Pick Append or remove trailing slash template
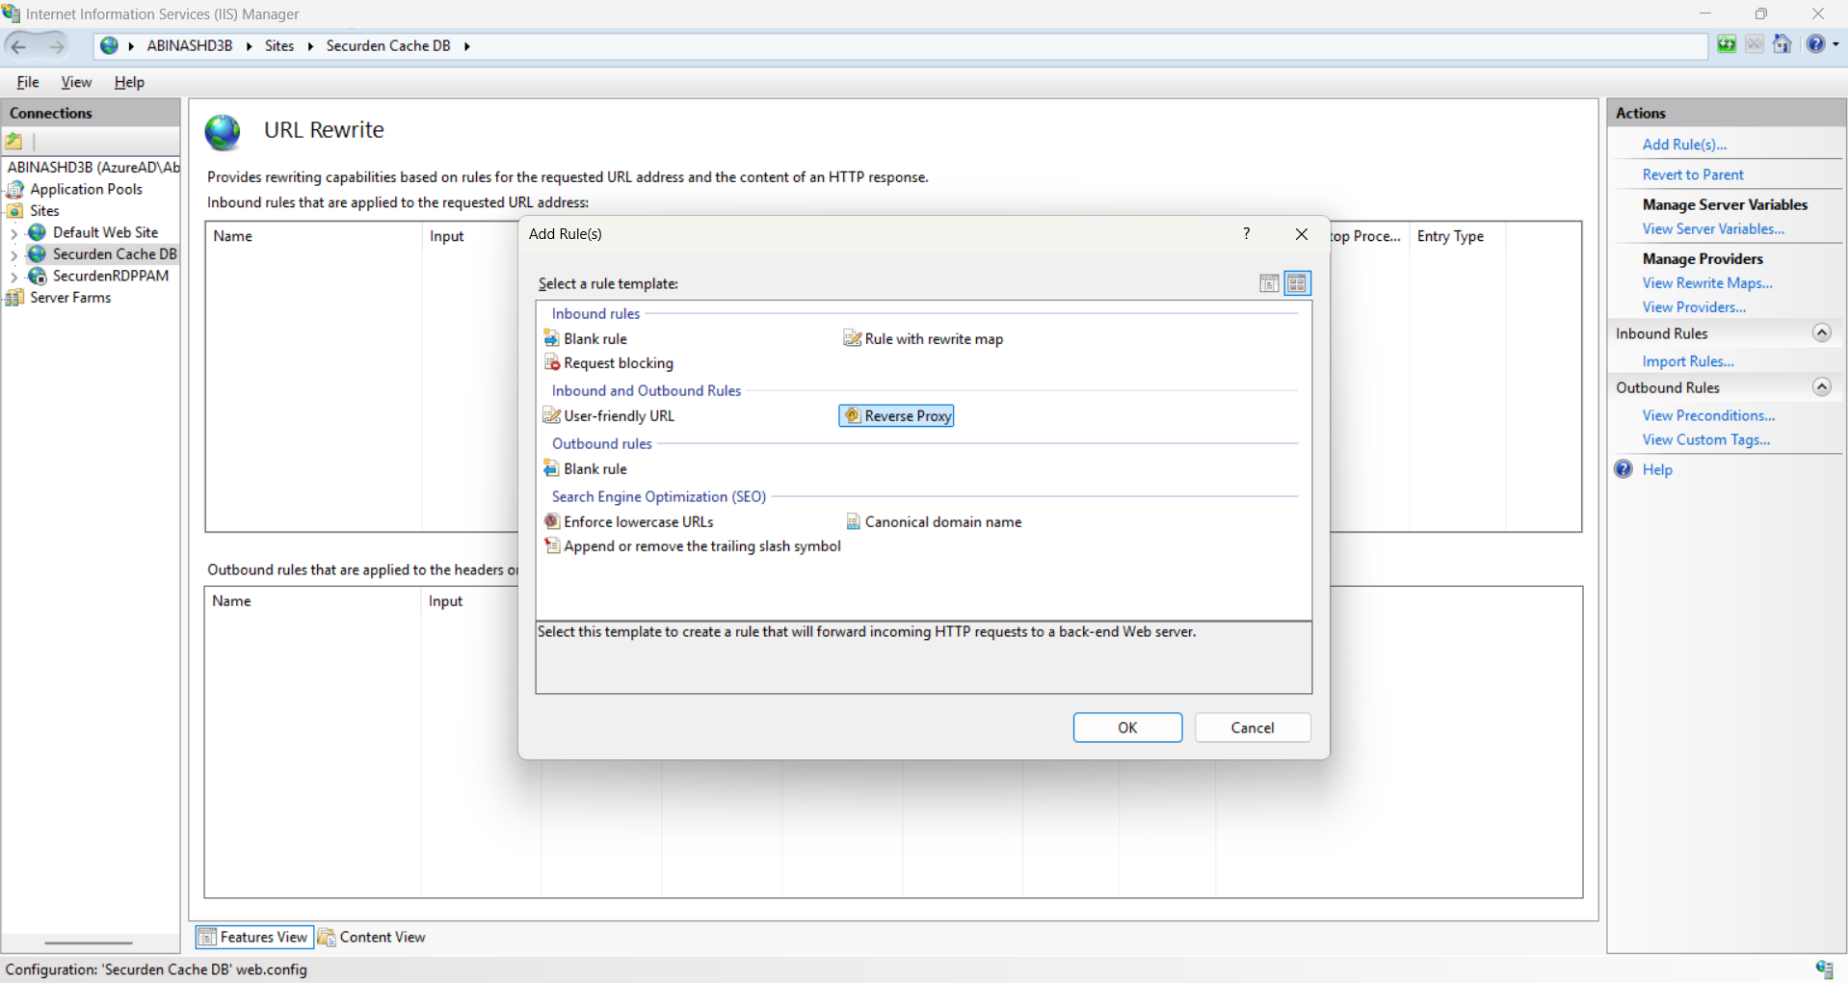The width and height of the screenshot is (1848, 983). (x=693, y=545)
